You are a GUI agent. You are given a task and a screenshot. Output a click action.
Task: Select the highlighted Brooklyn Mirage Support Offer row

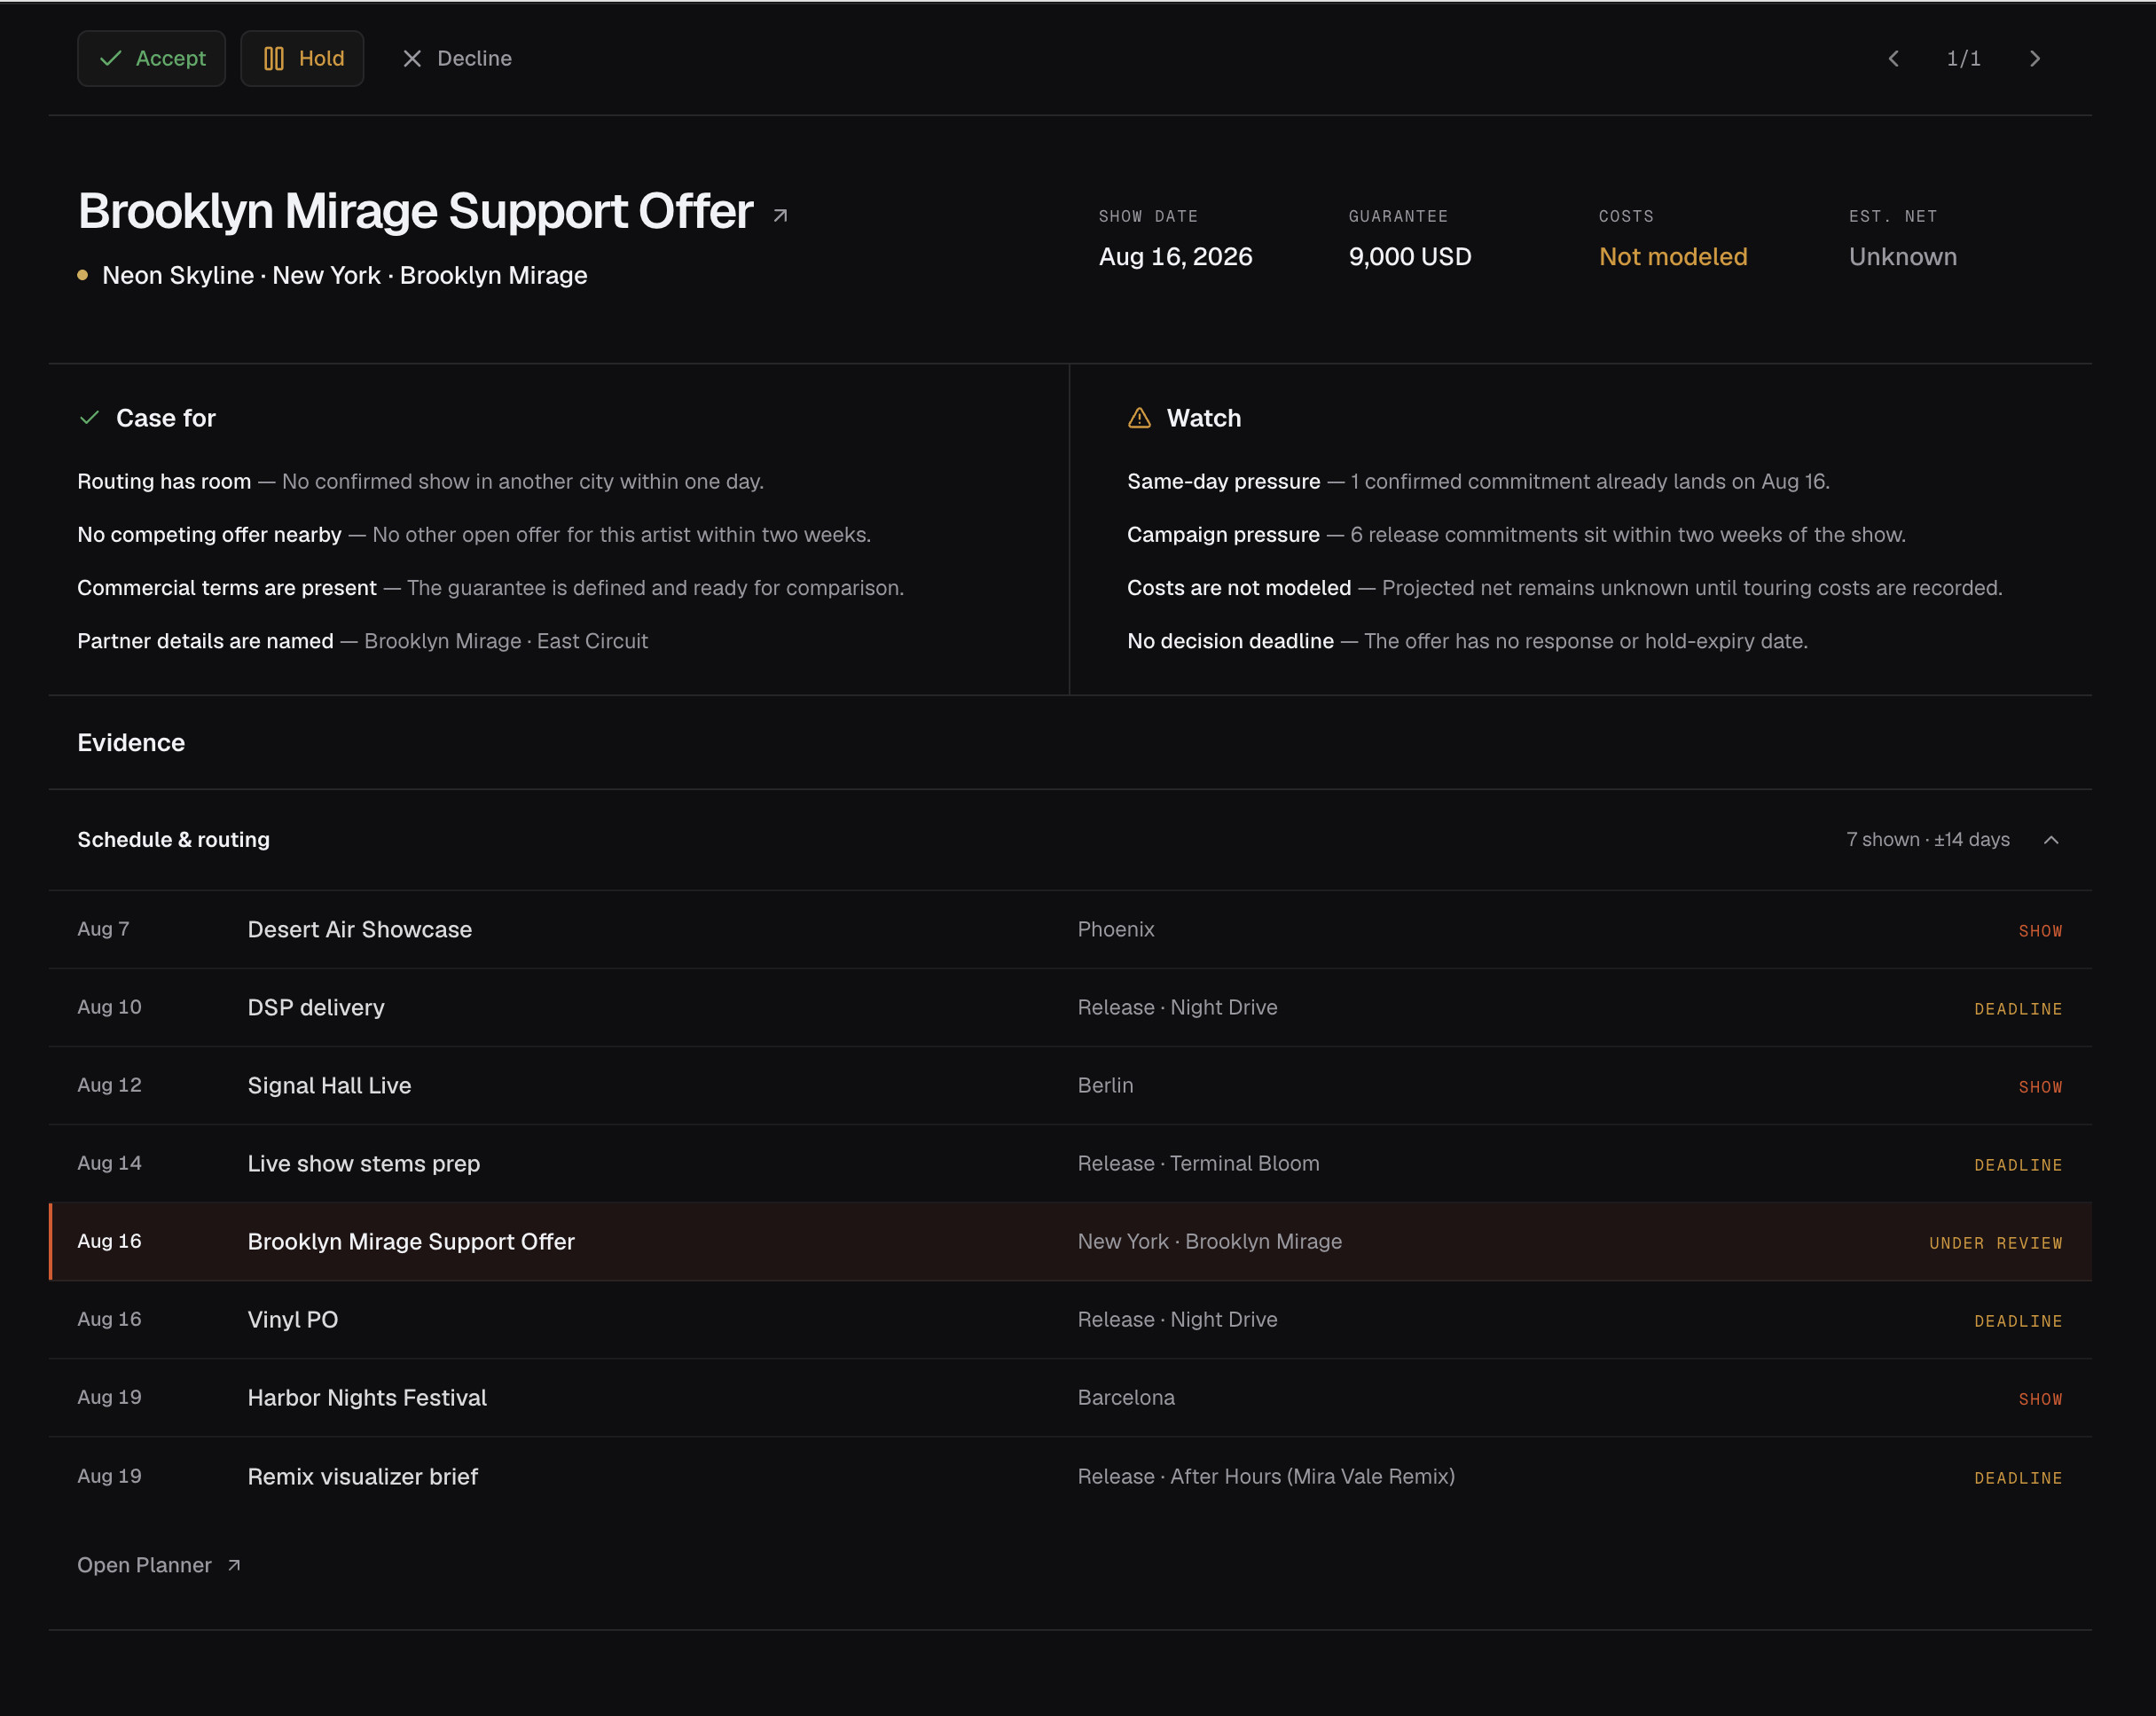1070,1241
